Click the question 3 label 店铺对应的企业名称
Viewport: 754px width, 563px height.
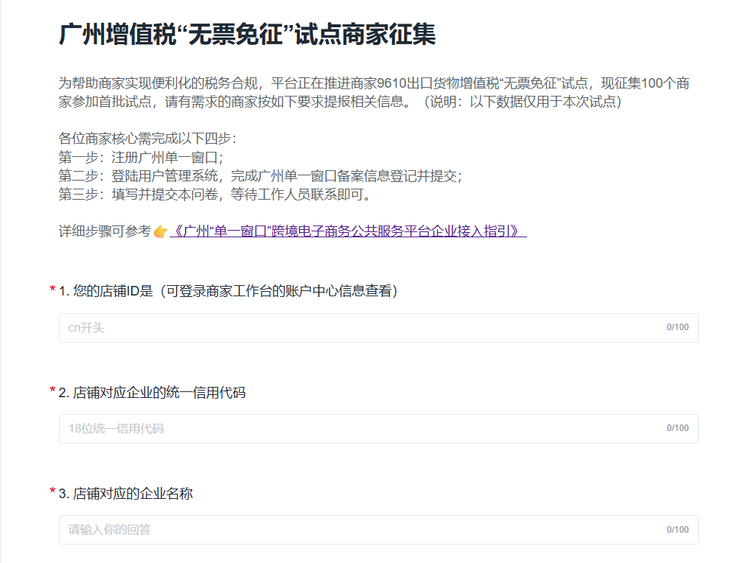[126, 494]
